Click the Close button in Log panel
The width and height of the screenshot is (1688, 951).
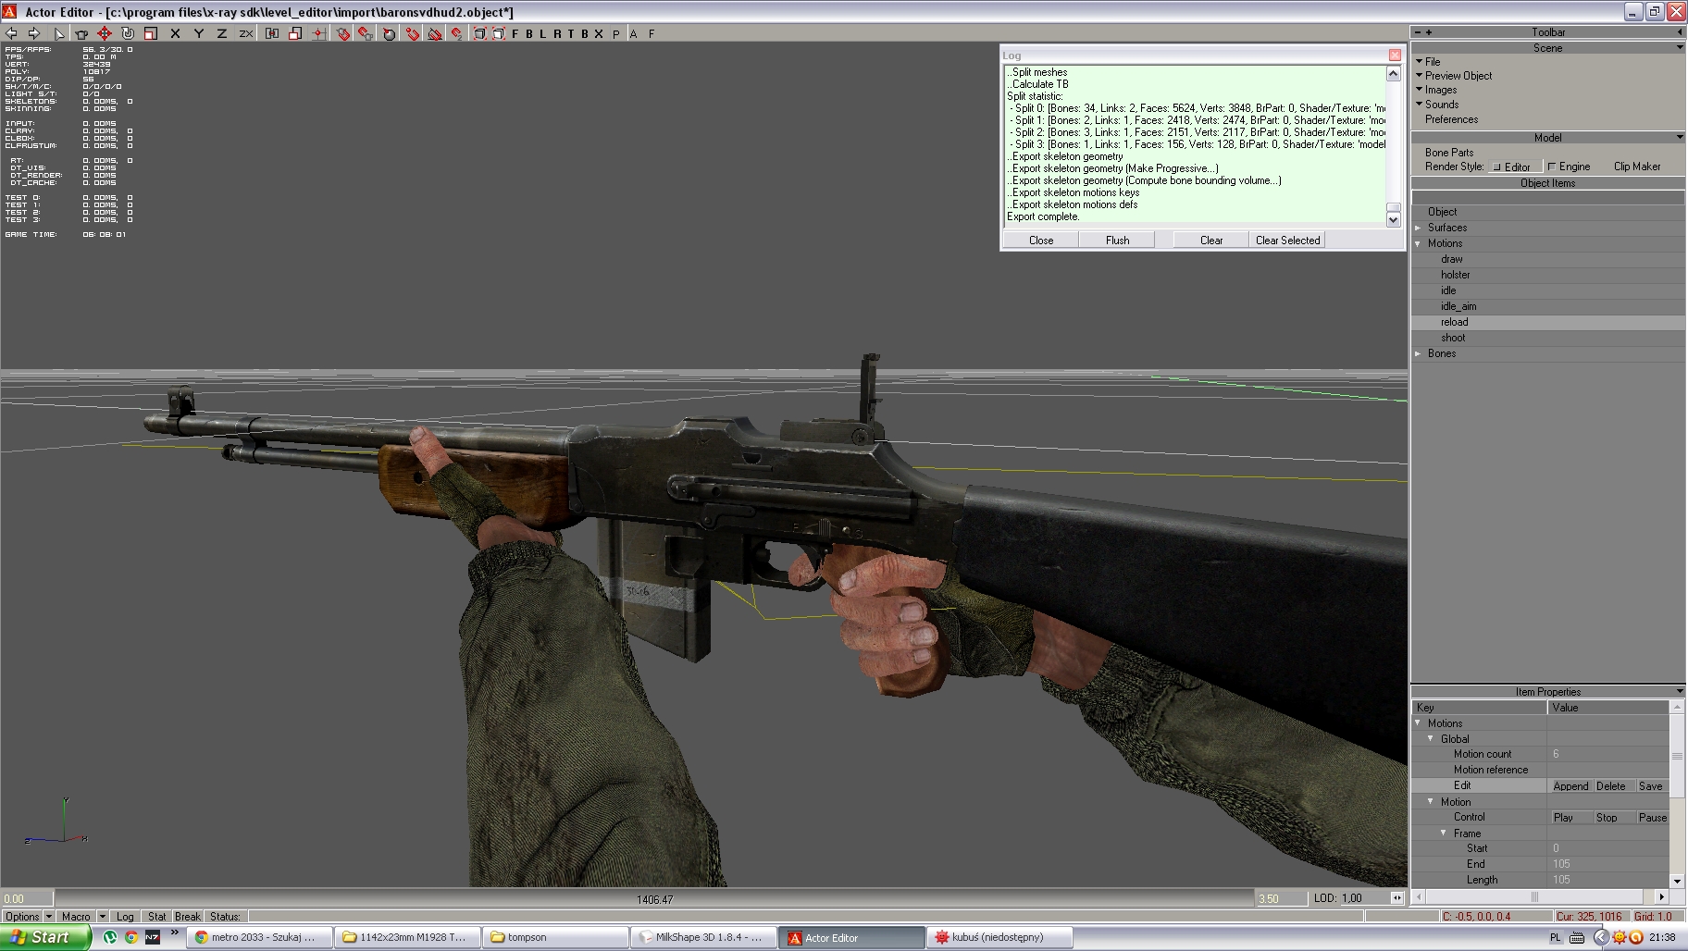point(1041,240)
